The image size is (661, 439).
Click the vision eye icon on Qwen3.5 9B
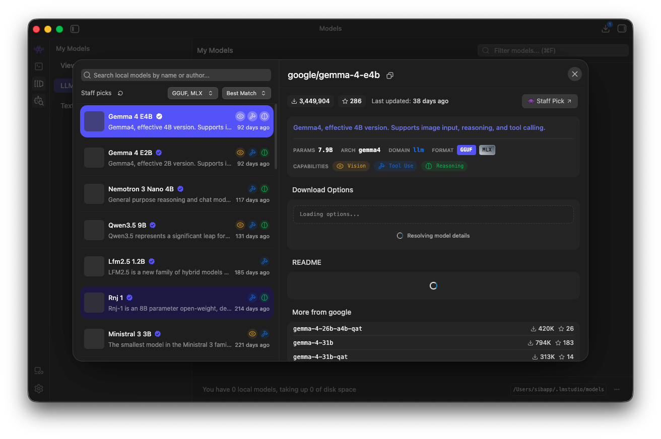click(x=240, y=225)
